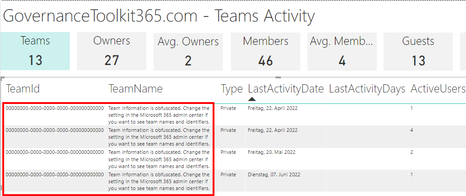Click the LastActivityDate column header
Image resolution: width=466 pixels, height=196 pixels.
[x=286, y=88]
